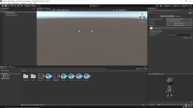Switch to the Materials import tab
Viewport: 193px width, 108px height.
(178, 16)
